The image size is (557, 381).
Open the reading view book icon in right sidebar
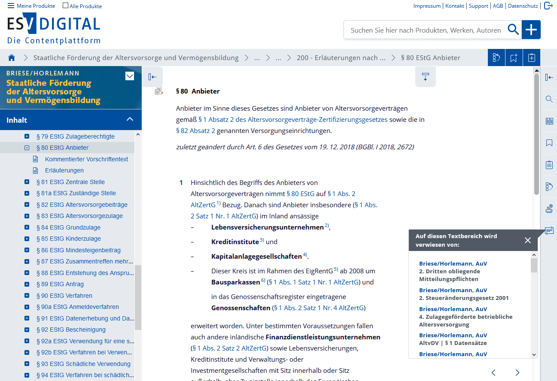(549, 121)
